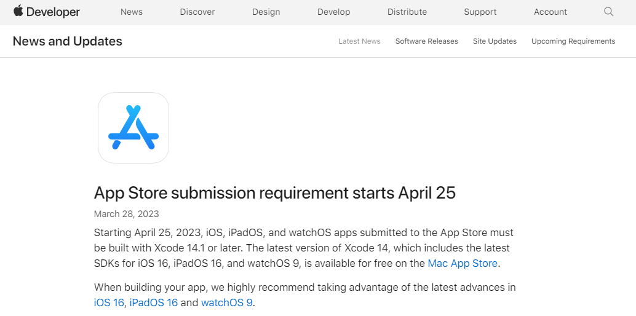Image resolution: width=636 pixels, height=316 pixels.
Task: Select Develop in the navigation bar
Action: (x=333, y=12)
